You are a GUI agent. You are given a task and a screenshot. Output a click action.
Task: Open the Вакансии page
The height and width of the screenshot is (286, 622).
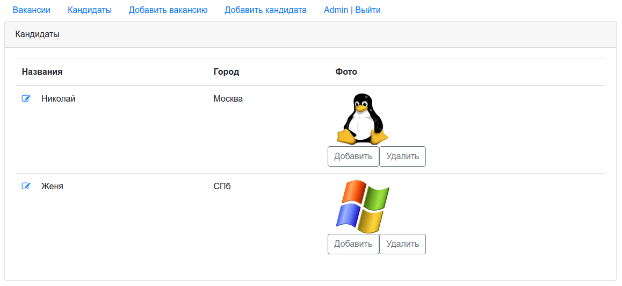(32, 10)
